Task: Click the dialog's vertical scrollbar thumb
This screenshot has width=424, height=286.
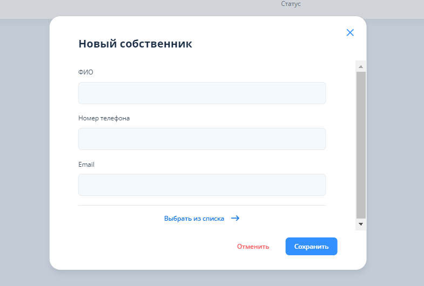Action: coord(361,143)
